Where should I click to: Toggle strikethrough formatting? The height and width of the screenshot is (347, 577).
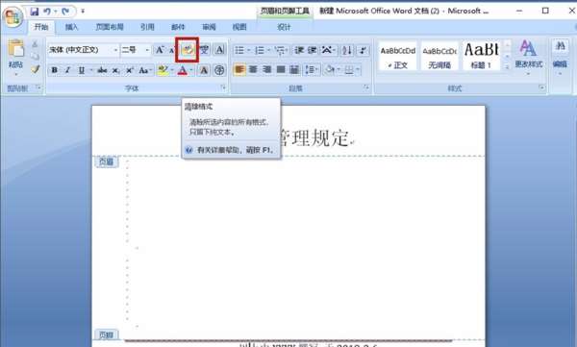click(x=102, y=70)
